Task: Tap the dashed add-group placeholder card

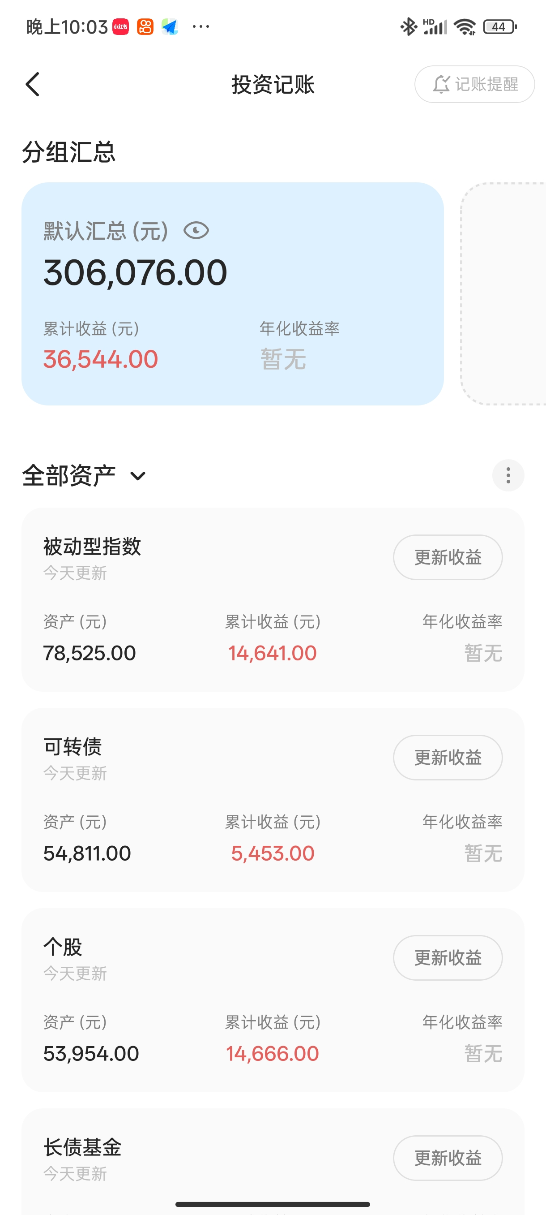Action: point(503,293)
